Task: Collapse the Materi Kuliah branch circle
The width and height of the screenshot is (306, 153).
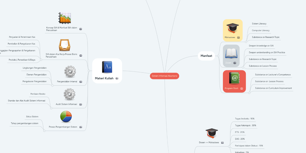Action: (x=89, y=71)
